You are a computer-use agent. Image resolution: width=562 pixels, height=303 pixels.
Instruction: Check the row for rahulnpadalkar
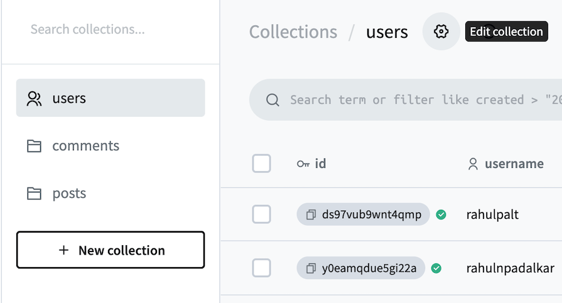(x=261, y=268)
